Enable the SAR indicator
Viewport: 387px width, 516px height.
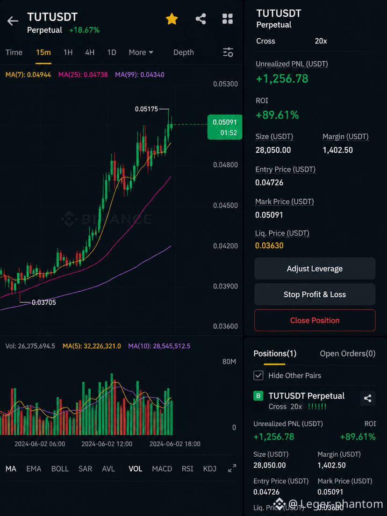[x=85, y=469]
